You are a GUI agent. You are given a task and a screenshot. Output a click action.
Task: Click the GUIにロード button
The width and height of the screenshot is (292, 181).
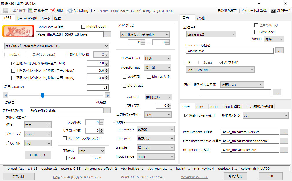point(38,155)
